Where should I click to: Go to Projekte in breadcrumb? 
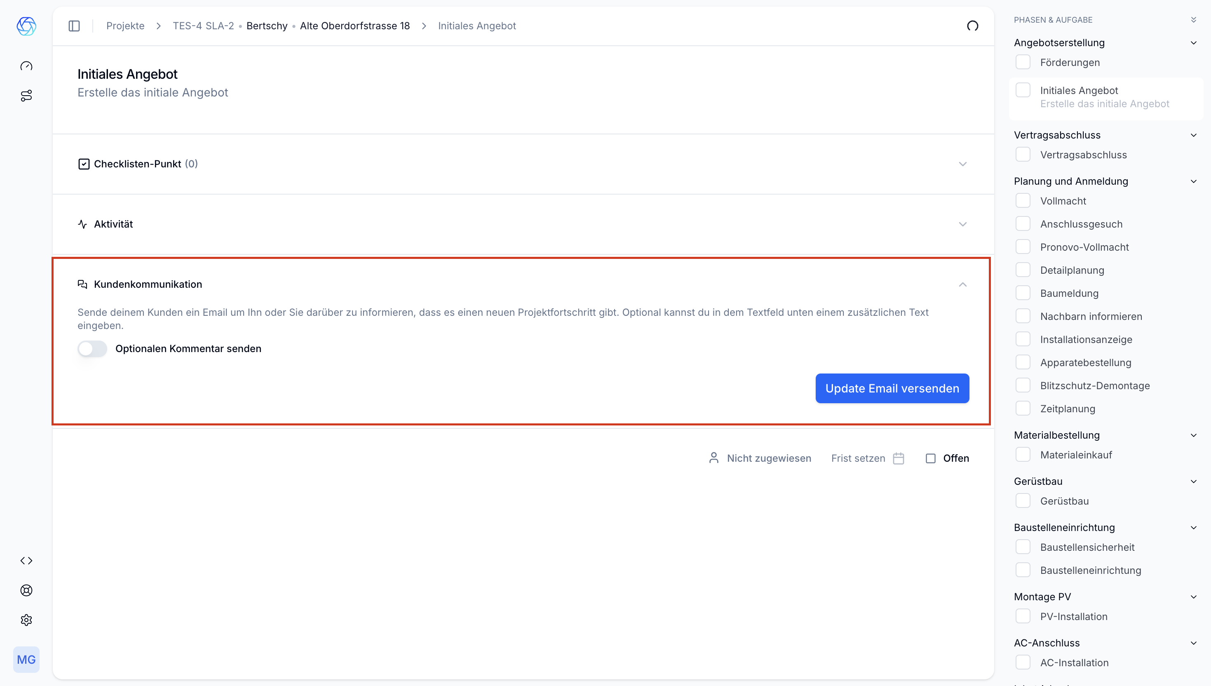(x=125, y=26)
